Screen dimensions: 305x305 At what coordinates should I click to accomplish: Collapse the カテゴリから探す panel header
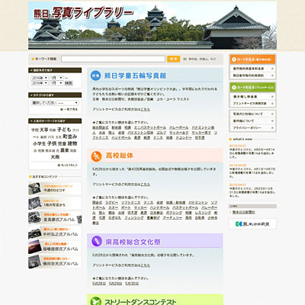(55, 95)
